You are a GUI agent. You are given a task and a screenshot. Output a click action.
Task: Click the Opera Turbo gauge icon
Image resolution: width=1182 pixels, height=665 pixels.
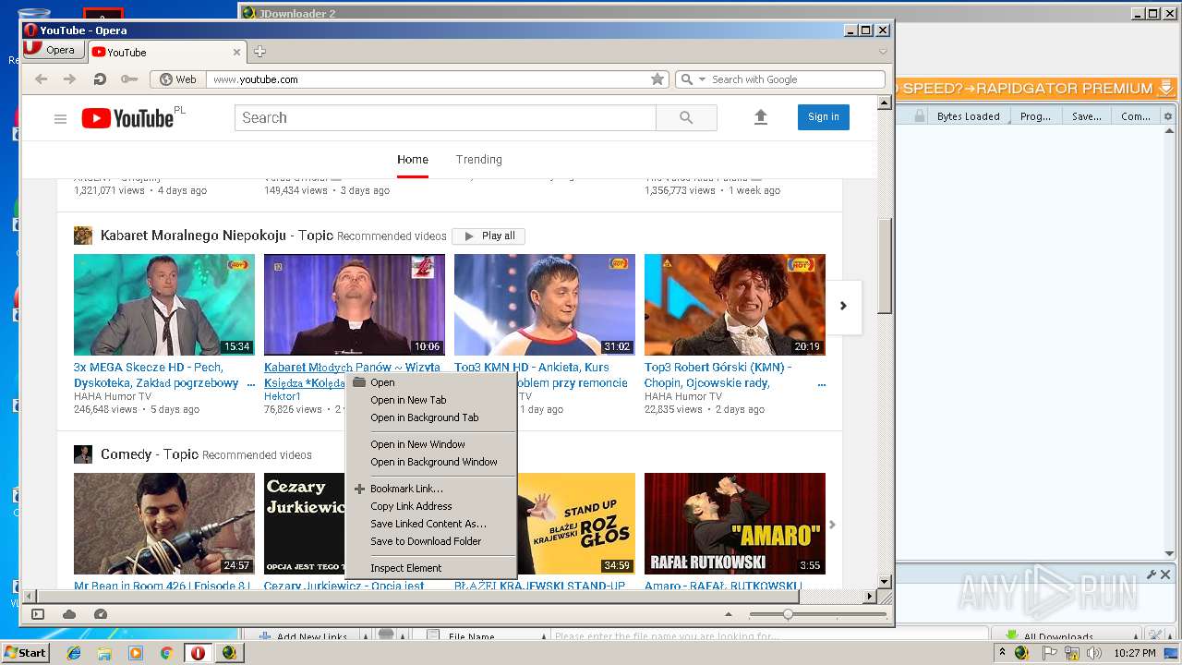pos(101,614)
